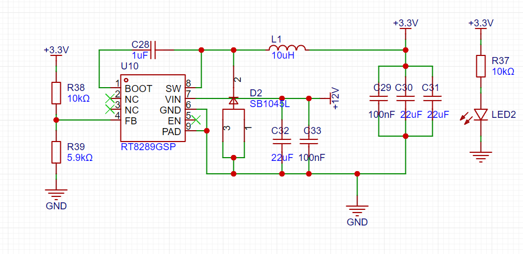Image resolution: width=523 pixels, height=254 pixels.
Task: Select the central GND ground symbol
Action: pyautogui.click(x=357, y=210)
